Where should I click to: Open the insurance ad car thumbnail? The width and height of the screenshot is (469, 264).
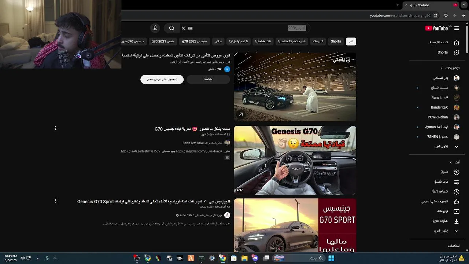point(295,87)
